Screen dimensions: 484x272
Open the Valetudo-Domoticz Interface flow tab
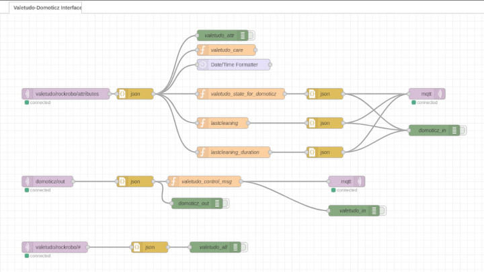coord(46,7)
